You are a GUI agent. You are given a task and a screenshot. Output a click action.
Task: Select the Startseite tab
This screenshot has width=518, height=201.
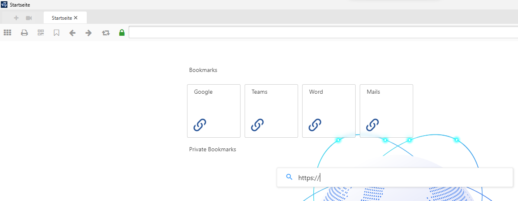coord(65,18)
